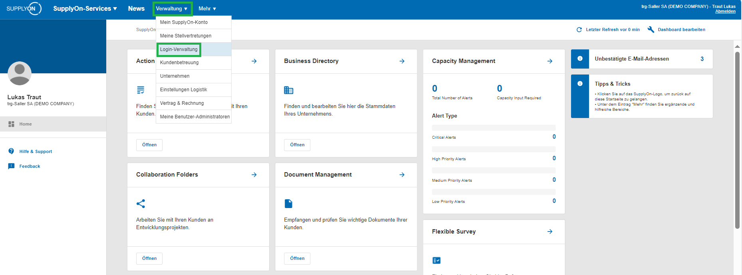Click the wrench icon for Dashboard bearbeiten
Image resolution: width=742 pixels, height=275 pixels.
tap(651, 29)
